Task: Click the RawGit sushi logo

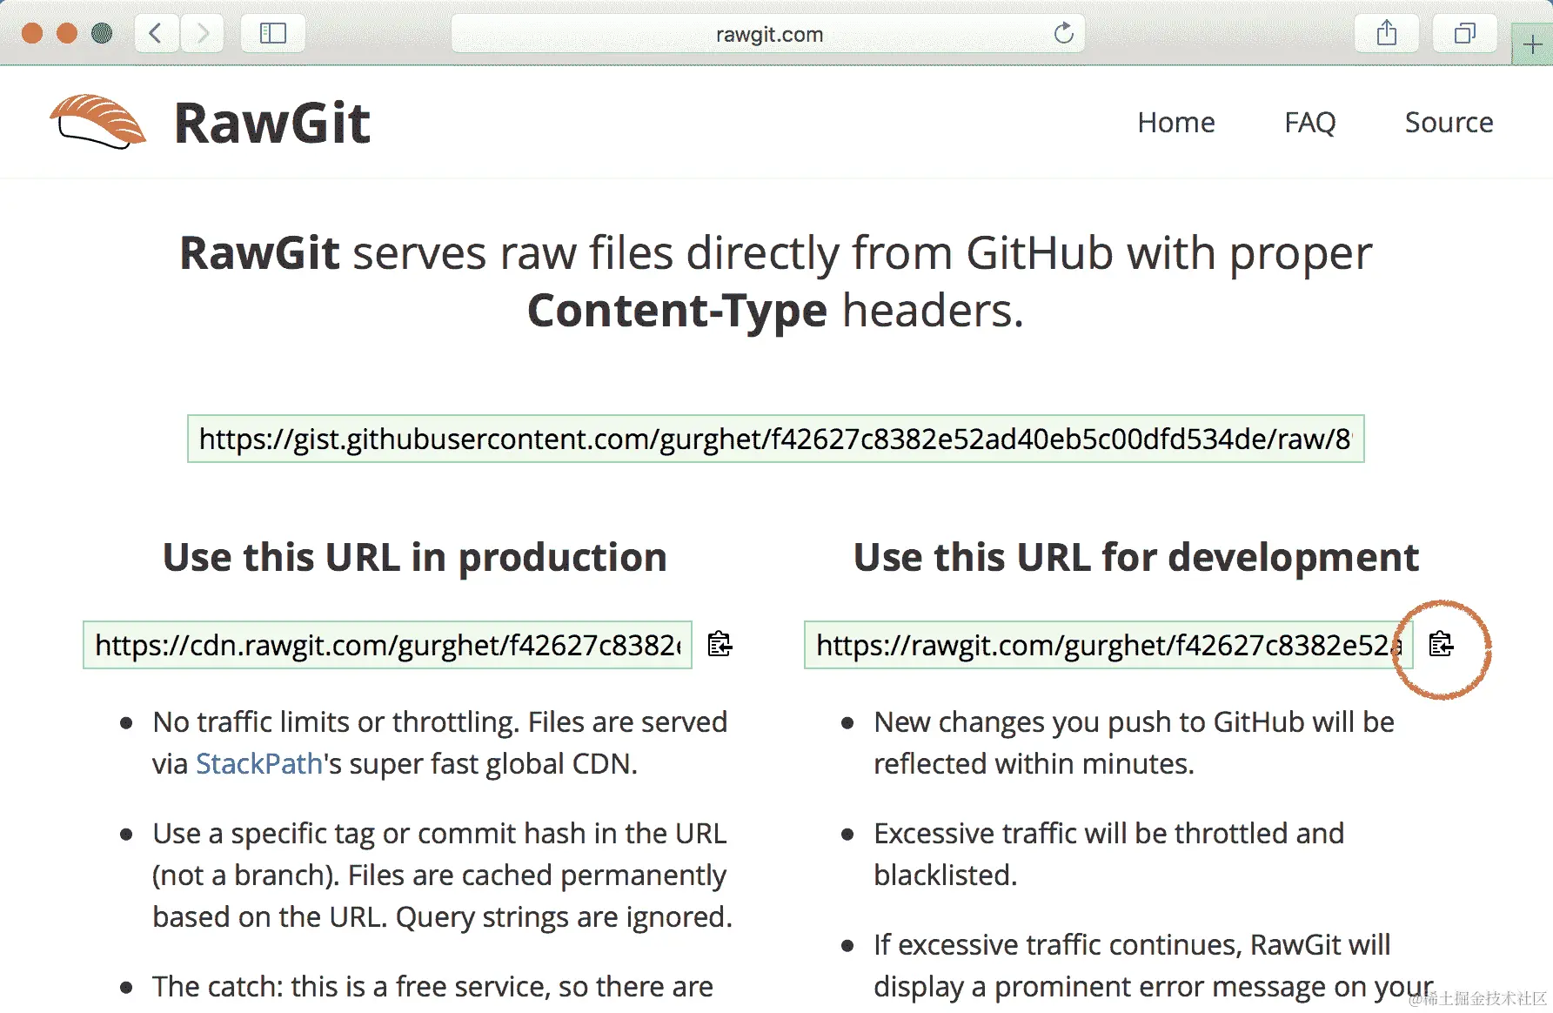Action: pyautogui.click(x=97, y=122)
